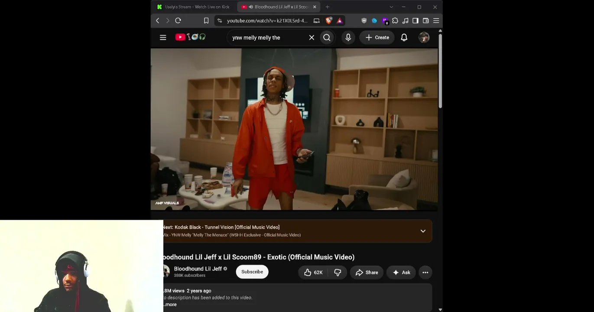594x312 pixels.
Task: Mute the audio icon on the YouTube tab
Action: tap(251, 7)
